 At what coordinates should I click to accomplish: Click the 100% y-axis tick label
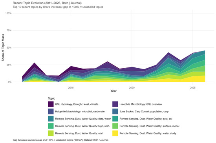(8, 13)
